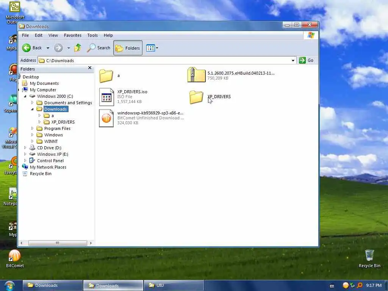Collapse the Windows 2000 (C:) drive node
Viewport: 388px width, 291px height.
point(25,96)
